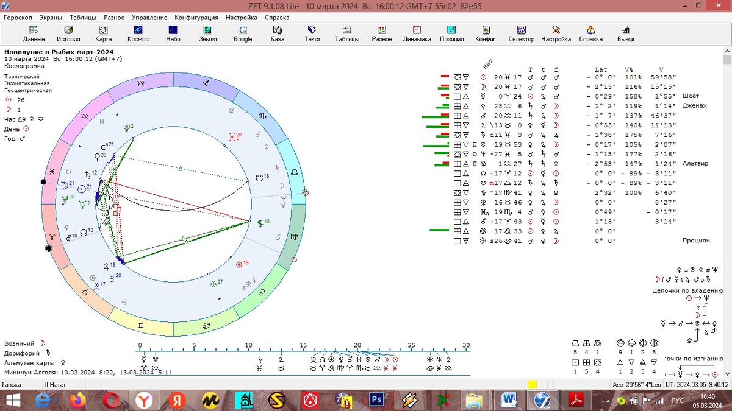The width and height of the screenshot is (732, 411).
Task: Launch Internet Explorer from taskbar
Action: 43,400
